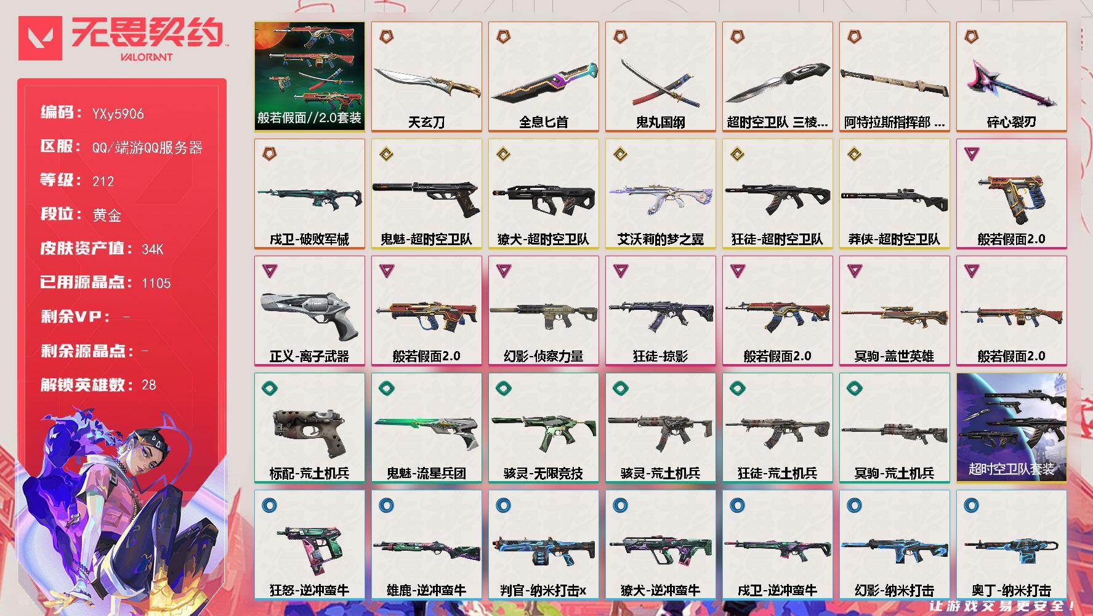
Task: Select the 幻影-侦察力量 rifle skin
Action: (543, 311)
